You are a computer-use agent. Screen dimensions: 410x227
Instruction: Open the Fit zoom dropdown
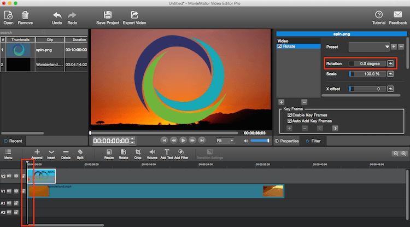(x=225, y=141)
